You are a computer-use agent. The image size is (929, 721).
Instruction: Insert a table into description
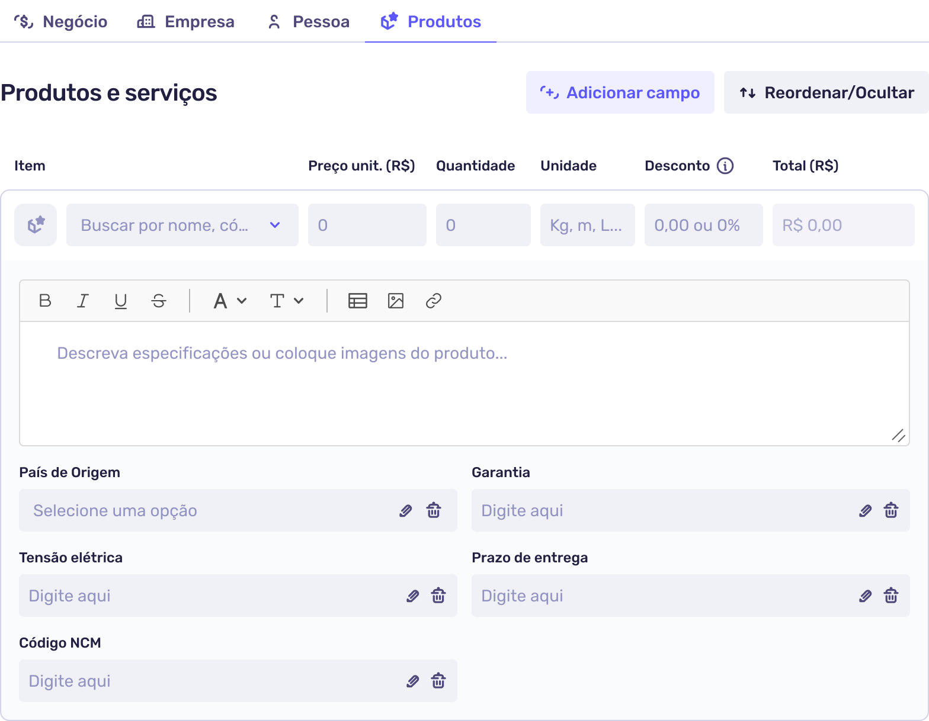[x=358, y=301]
